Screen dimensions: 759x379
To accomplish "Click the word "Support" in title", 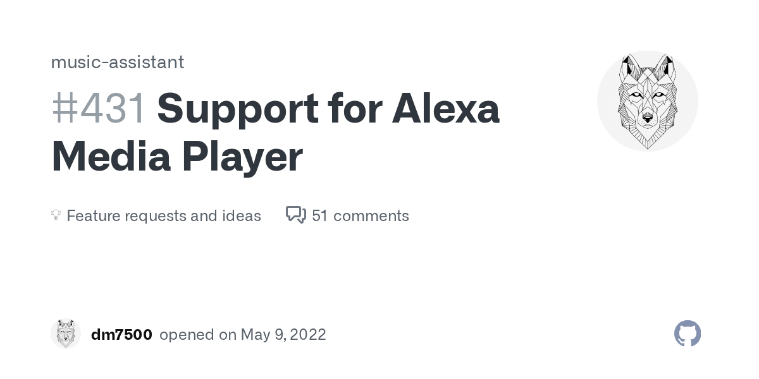I will click(237, 108).
